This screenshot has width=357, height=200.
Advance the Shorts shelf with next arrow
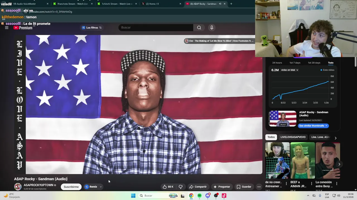click(339, 164)
